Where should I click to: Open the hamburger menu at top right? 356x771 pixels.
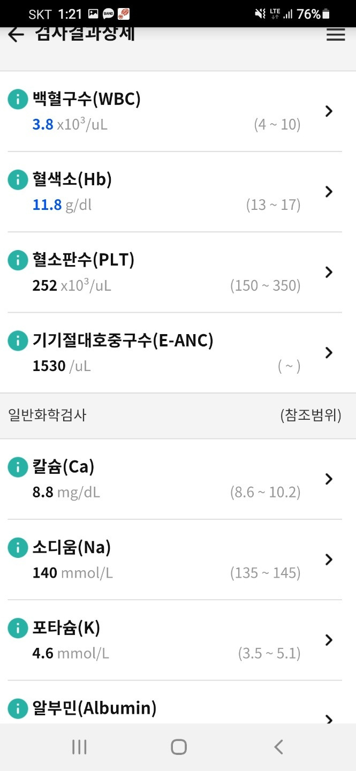point(336,34)
